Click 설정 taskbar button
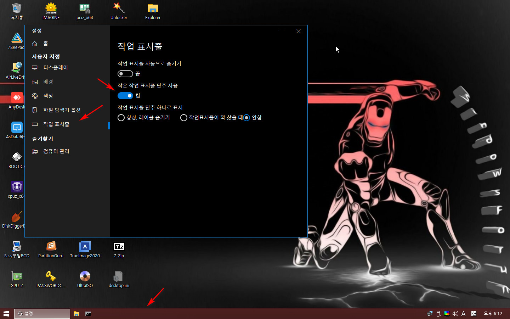510x319 pixels. pos(42,314)
